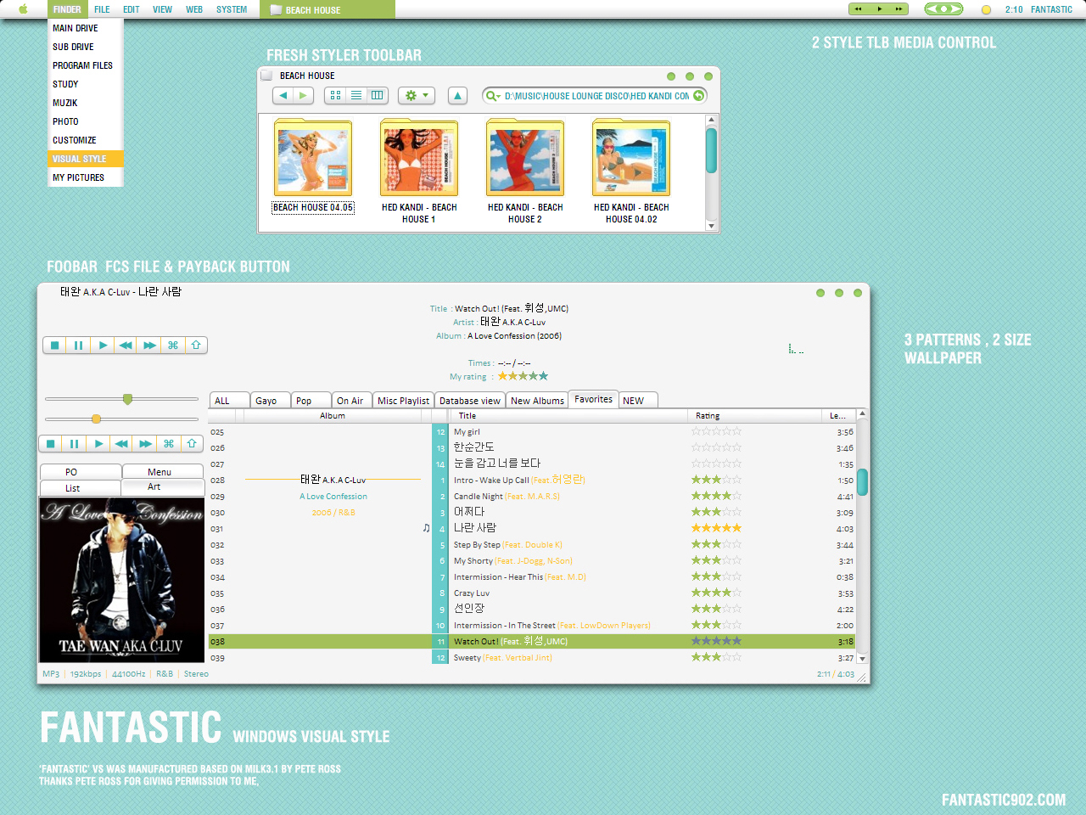
Task: Choose MY PICTURES in Finder menu
Action: (x=86, y=177)
